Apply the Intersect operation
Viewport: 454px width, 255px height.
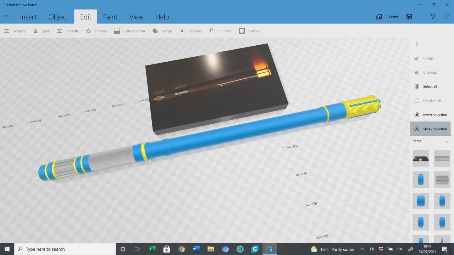190,31
